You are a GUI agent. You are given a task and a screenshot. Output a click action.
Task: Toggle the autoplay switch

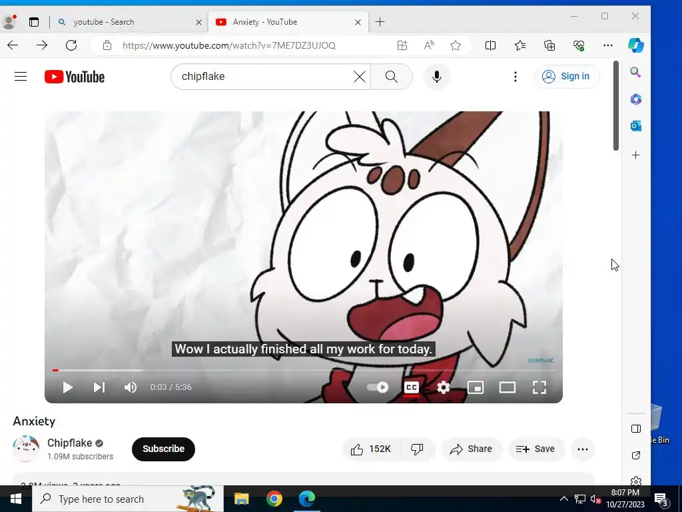click(x=378, y=387)
